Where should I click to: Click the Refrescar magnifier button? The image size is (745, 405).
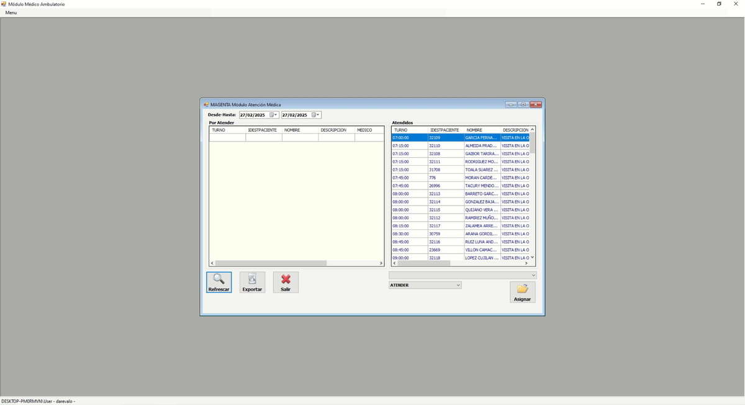click(x=219, y=282)
